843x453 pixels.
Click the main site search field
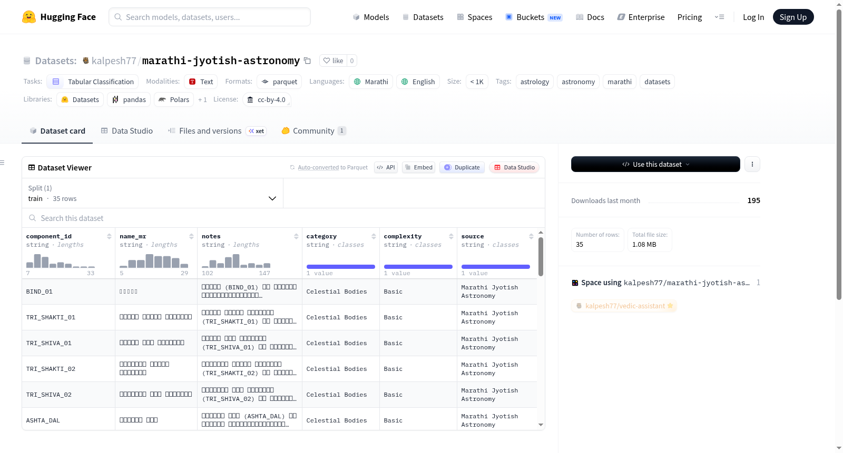coord(210,17)
